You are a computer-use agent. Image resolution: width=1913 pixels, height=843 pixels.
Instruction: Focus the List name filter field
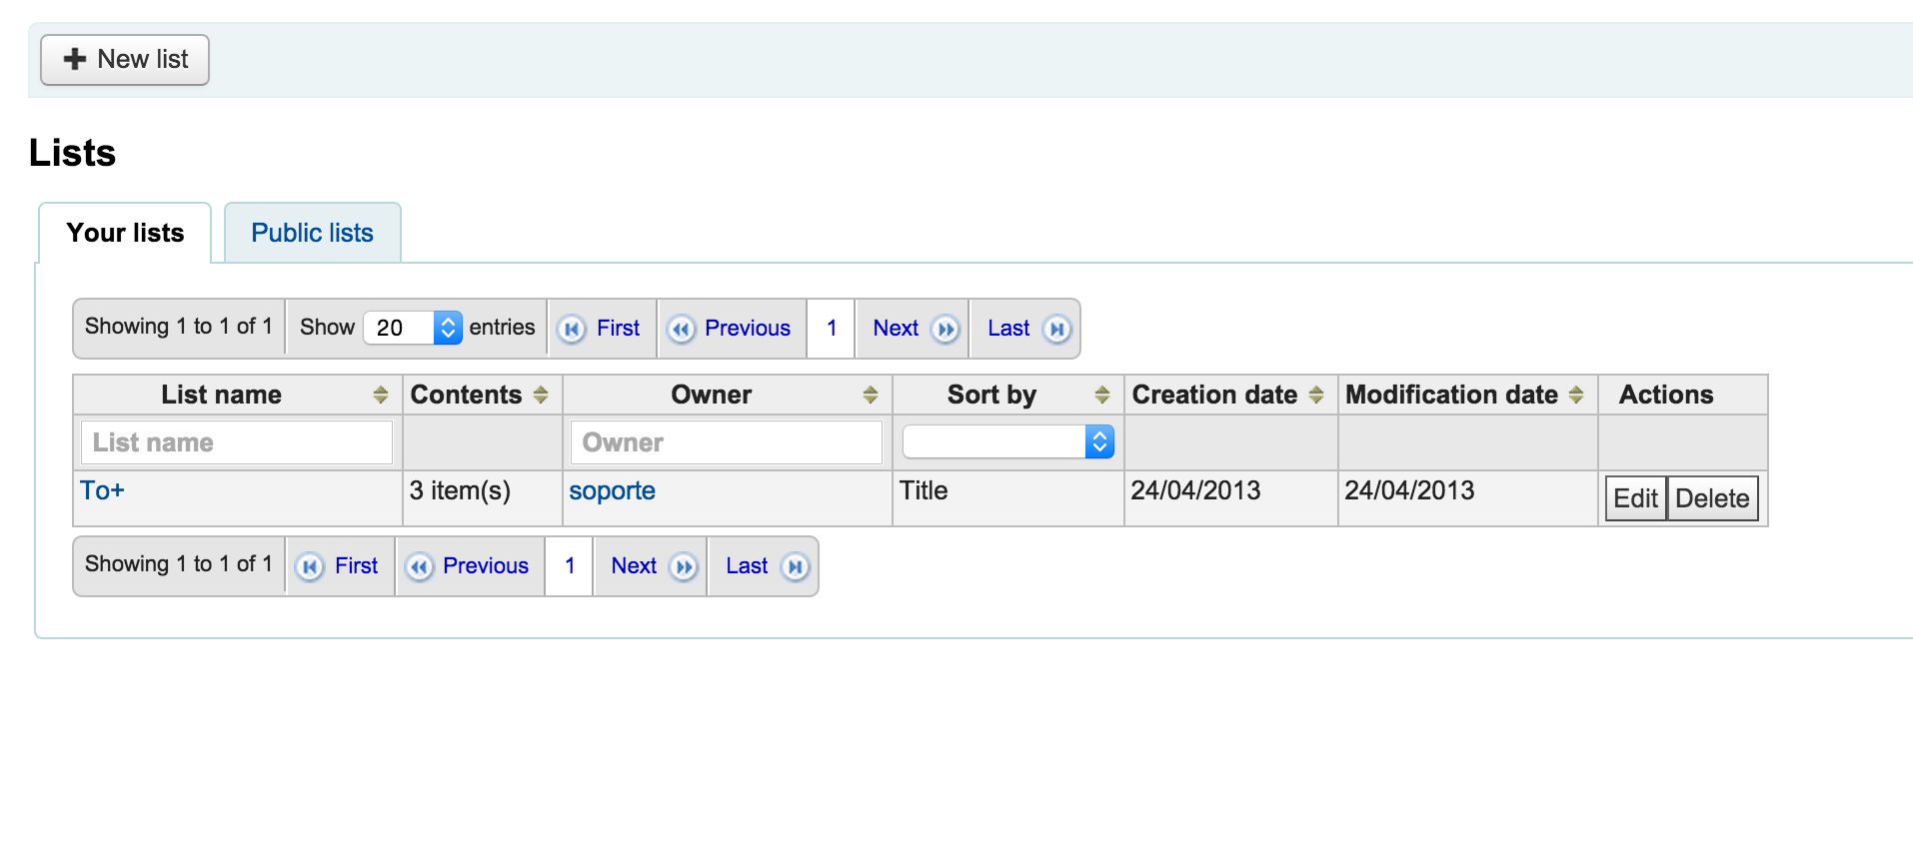(x=236, y=442)
